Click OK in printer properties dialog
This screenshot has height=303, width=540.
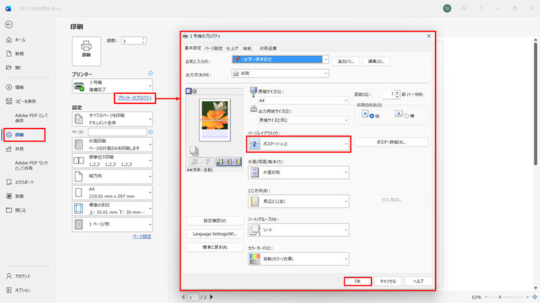point(358,281)
